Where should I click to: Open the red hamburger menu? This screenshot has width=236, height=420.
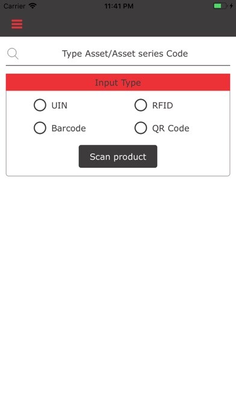point(17,24)
